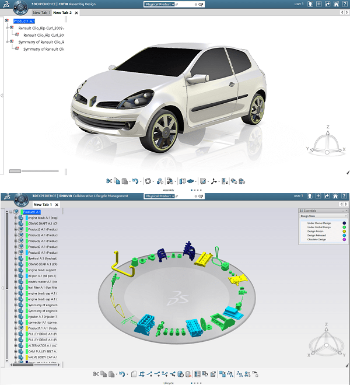Click the axis system icon in Assembly toolbar

point(214,181)
